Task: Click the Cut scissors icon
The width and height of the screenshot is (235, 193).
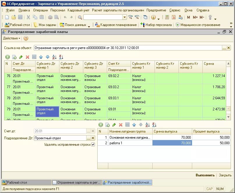Action: (28, 17)
